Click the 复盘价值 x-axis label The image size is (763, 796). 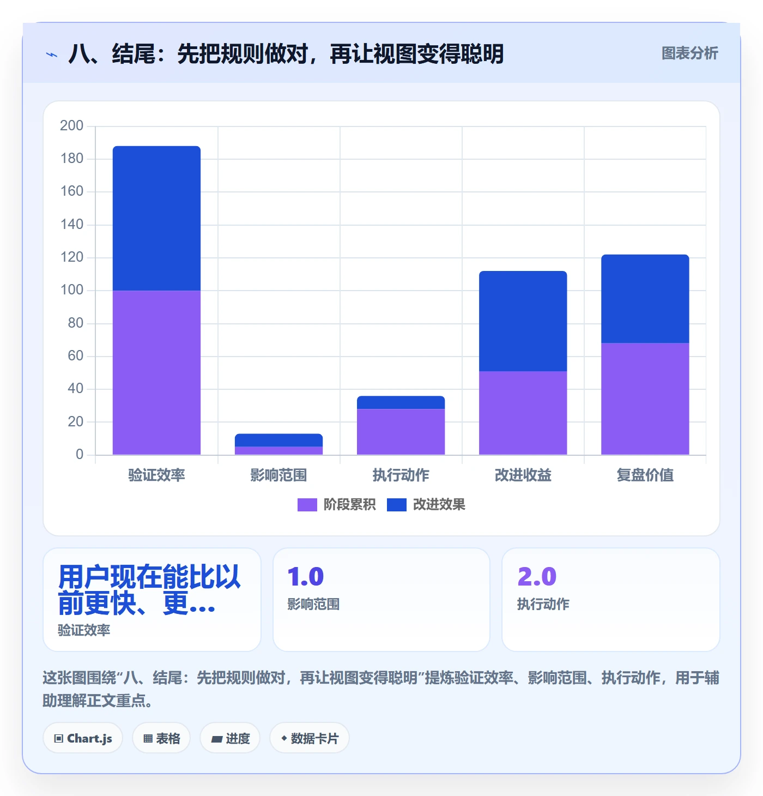(x=645, y=475)
